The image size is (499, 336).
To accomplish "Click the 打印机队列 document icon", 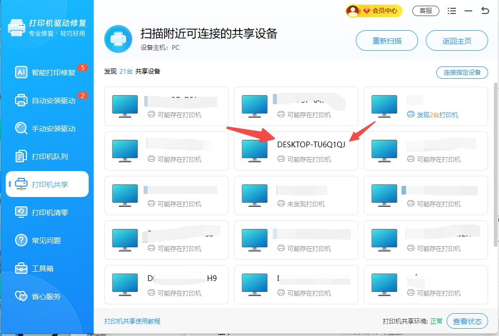I will click(x=21, y=157).
